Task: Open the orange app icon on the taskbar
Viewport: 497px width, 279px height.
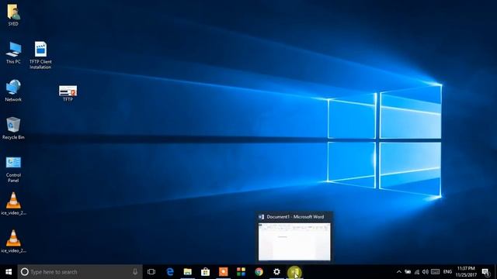Action: [x=223, y=272]
